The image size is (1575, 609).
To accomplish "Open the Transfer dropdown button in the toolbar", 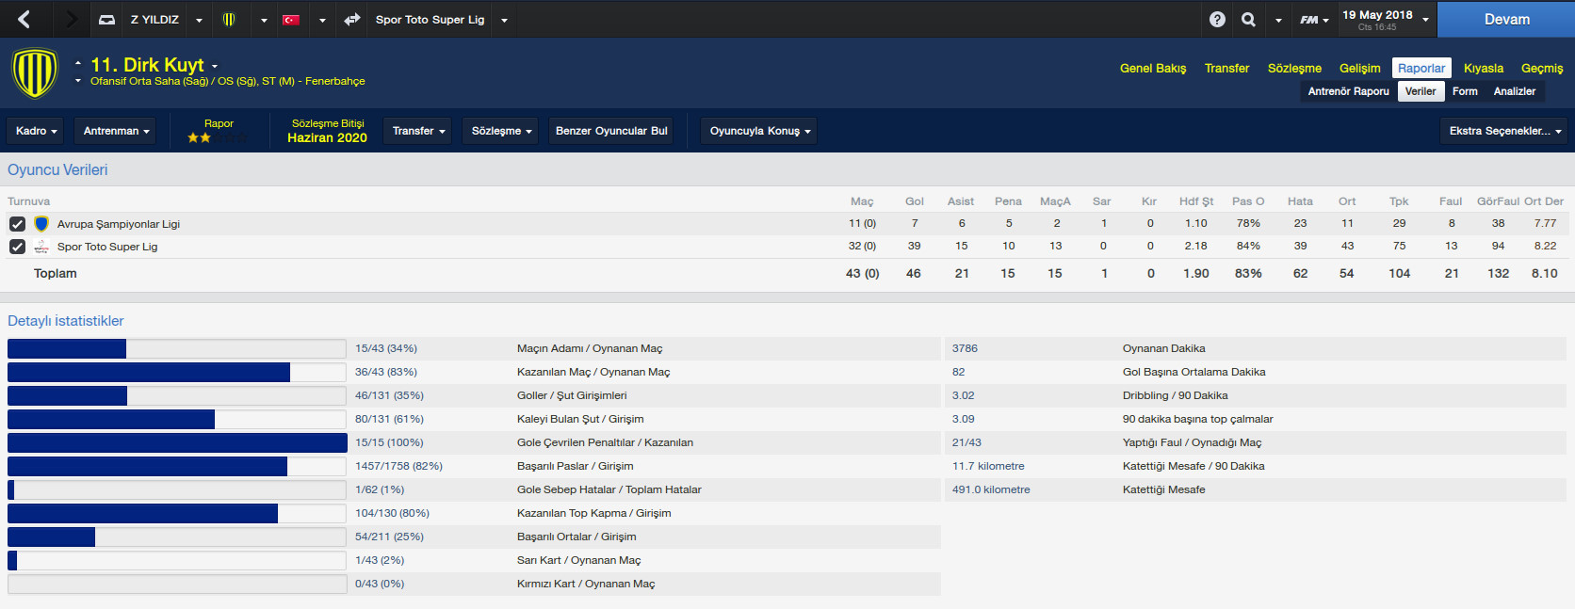I will click(418, 131).
